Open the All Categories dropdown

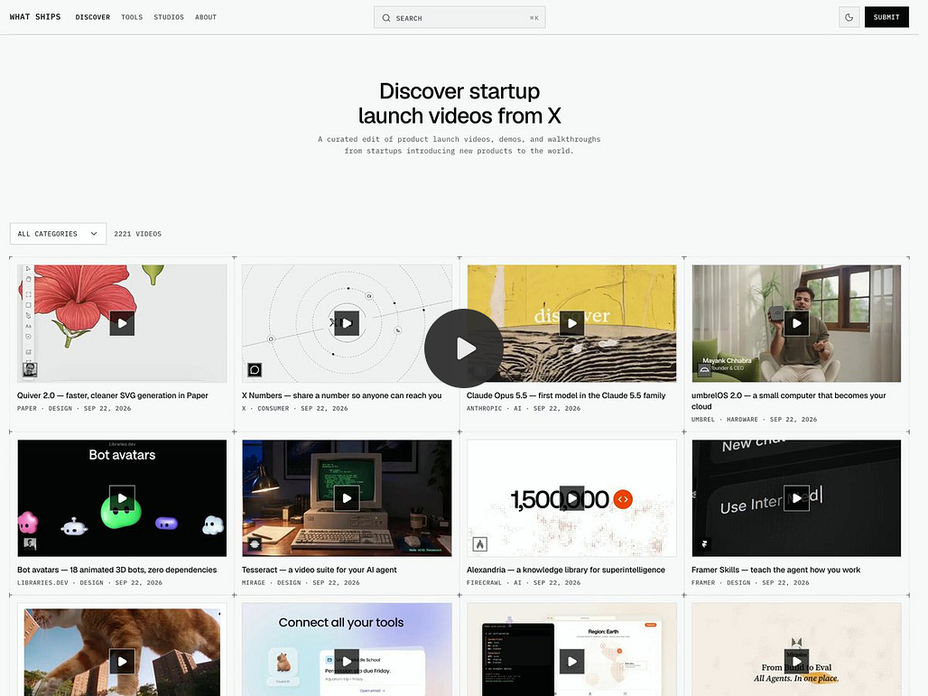58,234
